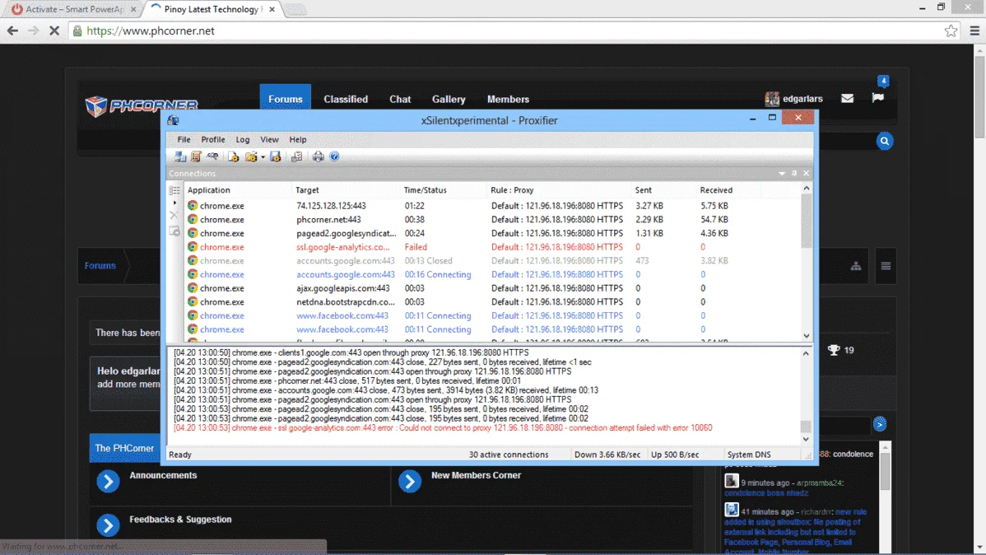This screenshot has height=555, width=986.
Task: Click the Print toolbar icon in Proxifier
Action: click(x=319, y=156)
